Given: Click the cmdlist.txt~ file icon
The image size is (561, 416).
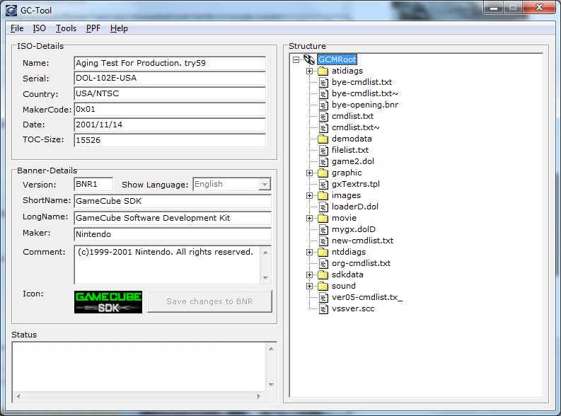Looking at the screenshot, I should coord(323,127).
